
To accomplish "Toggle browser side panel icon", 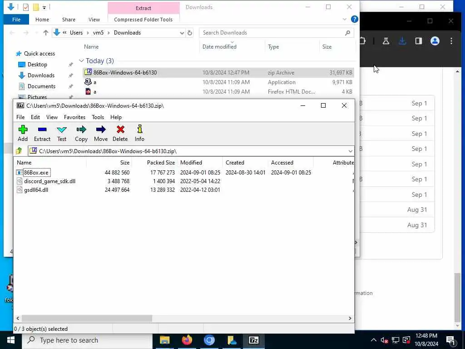I will pos(418,41).
